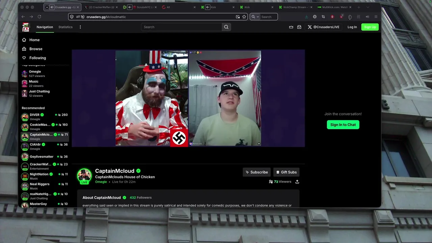The image size is (432, 243).
Task: Mute the Crusaders.gg tab audio
Action: point(52,7)
